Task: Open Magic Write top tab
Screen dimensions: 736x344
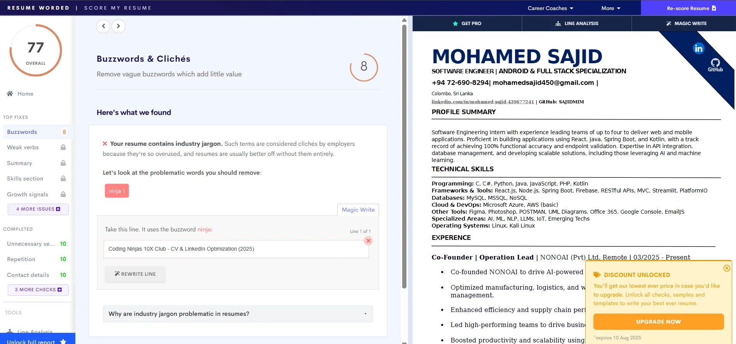Action: [x=684, y=24]
